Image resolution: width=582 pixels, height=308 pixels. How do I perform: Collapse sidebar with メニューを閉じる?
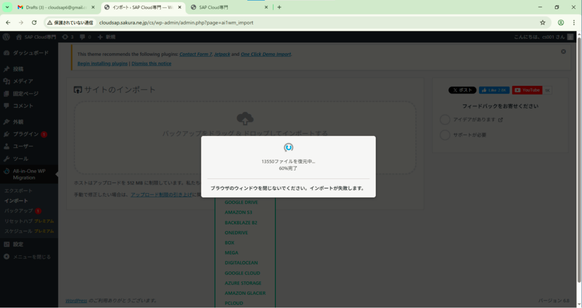[x=29, y=257]
